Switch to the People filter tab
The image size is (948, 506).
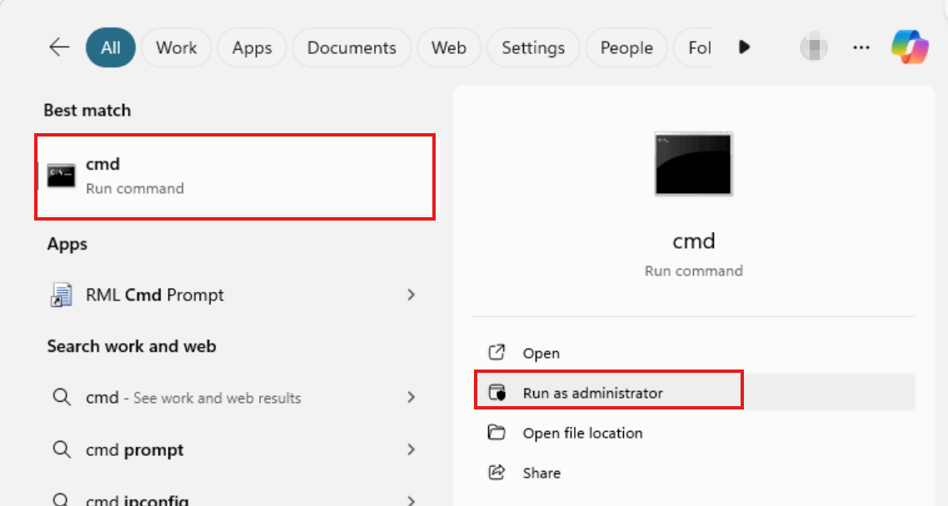coord(626,47)
